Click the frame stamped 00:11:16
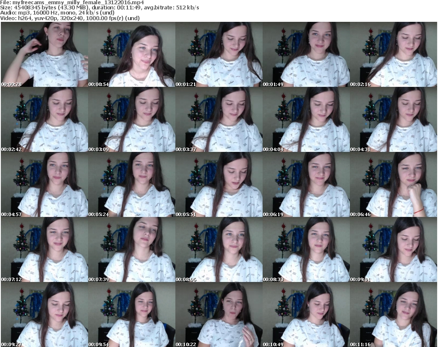 (394, 314)
